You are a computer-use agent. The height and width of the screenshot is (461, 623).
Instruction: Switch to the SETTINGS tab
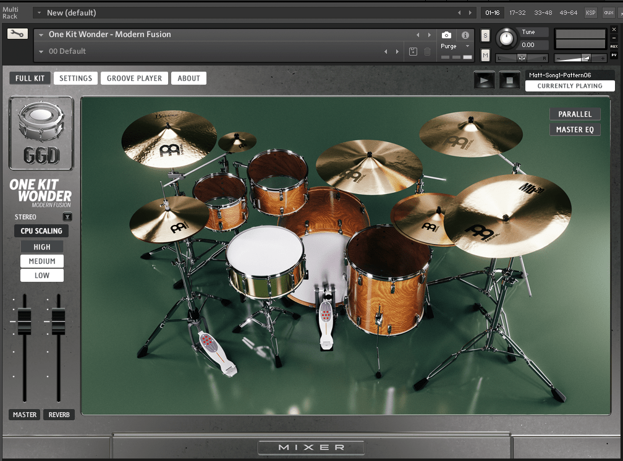click(75, 78)
